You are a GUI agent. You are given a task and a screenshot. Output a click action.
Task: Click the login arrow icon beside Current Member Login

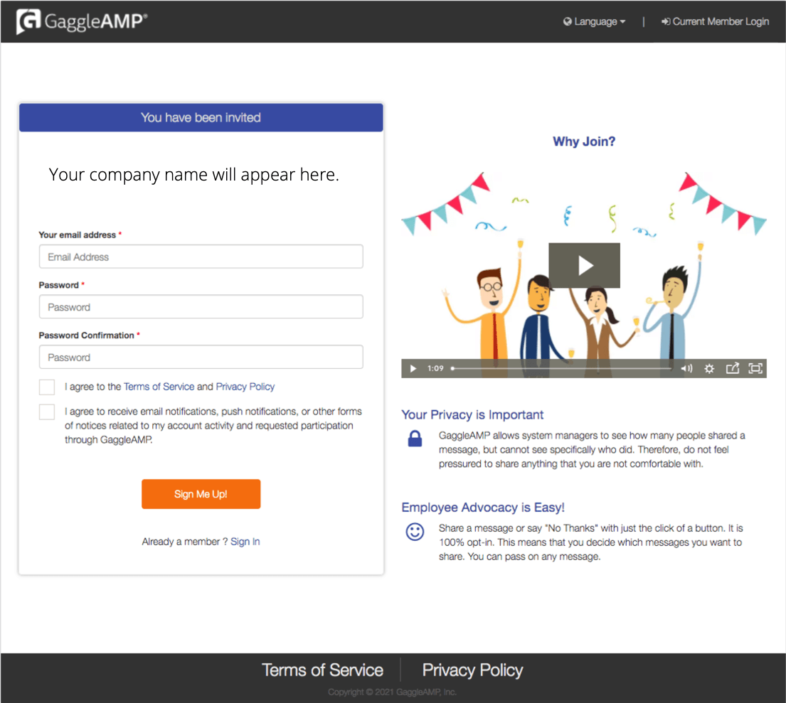coord(666,21)
